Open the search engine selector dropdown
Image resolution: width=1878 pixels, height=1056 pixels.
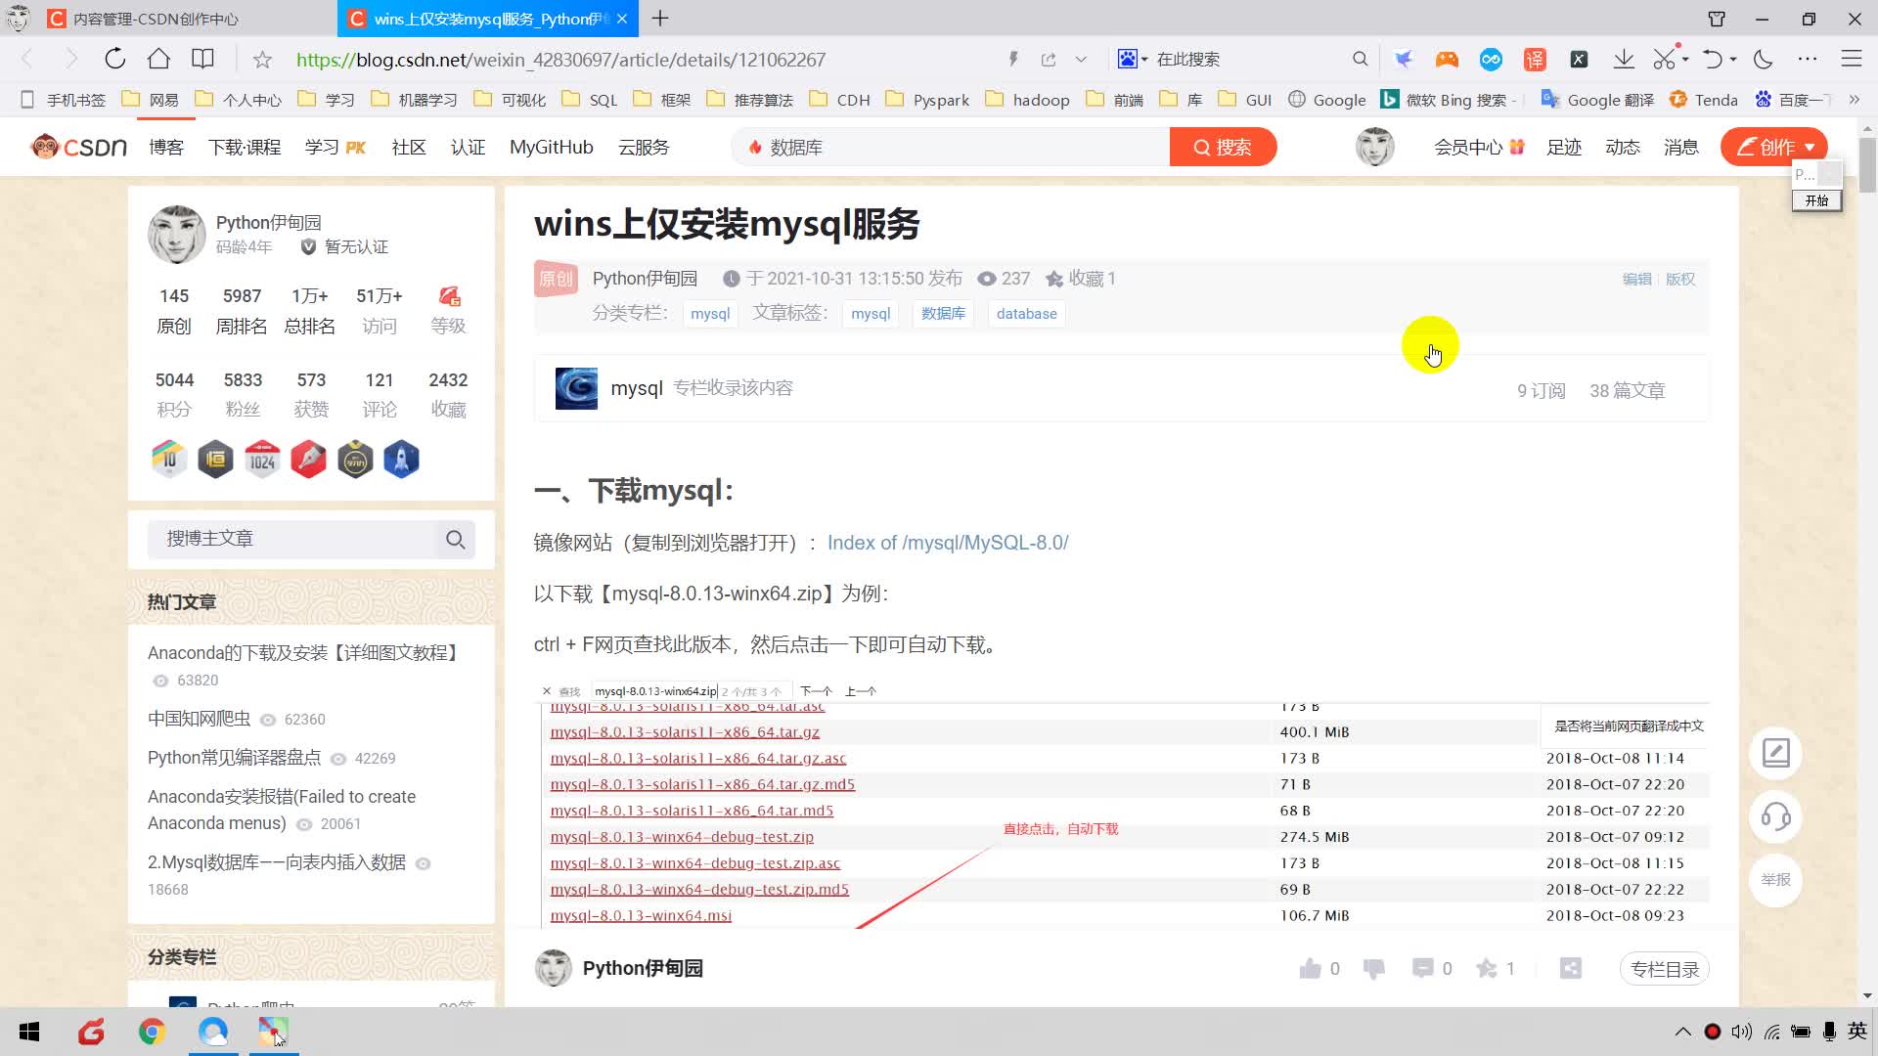click(x=1133, y=59)
